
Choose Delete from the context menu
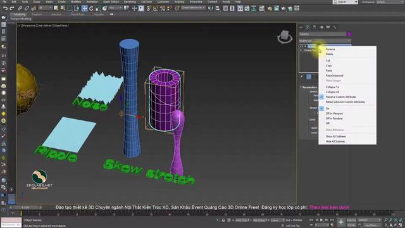329,54
